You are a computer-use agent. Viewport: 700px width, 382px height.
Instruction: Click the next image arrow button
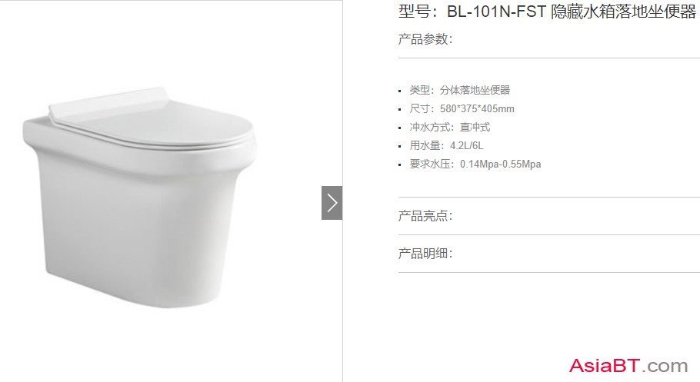pyautogui.click(x=332, y=203)
